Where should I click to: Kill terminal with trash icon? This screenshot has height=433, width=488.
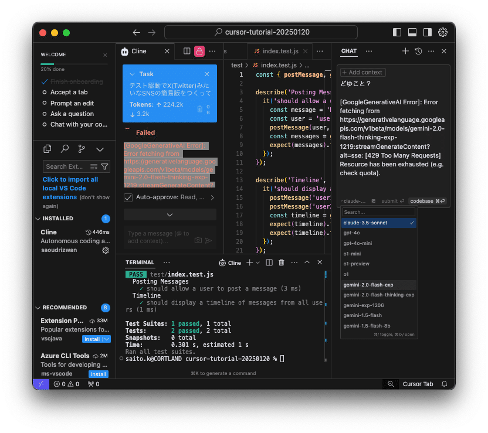click(282, 262)
